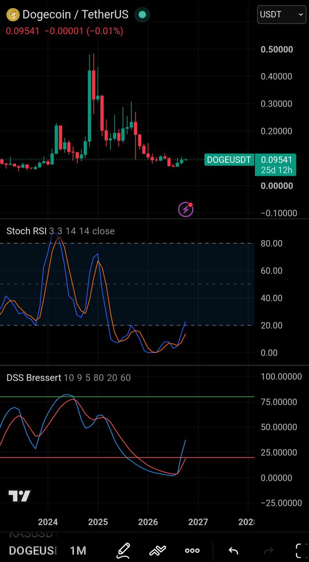Select the pencil drawing tool
This screenshot has height=562, width=309.
[x=122, y=551]
